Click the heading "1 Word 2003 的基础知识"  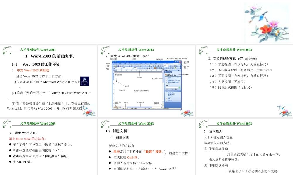pyautogui.click(x=49, y=56)
